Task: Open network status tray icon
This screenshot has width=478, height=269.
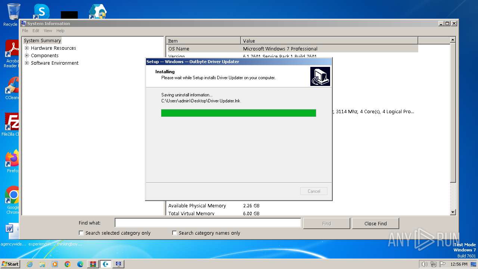Action: click(434, 264)
